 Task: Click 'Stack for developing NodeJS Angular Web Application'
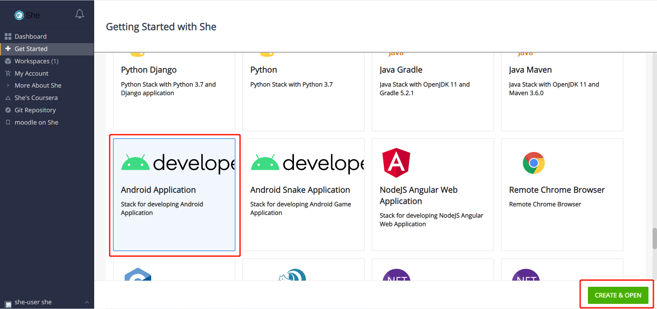(431, 220)
